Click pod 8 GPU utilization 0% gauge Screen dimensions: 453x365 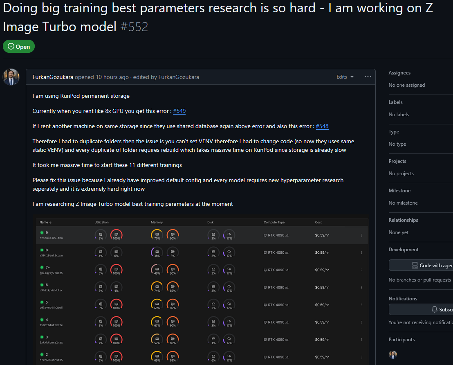[x=117, y=252]
